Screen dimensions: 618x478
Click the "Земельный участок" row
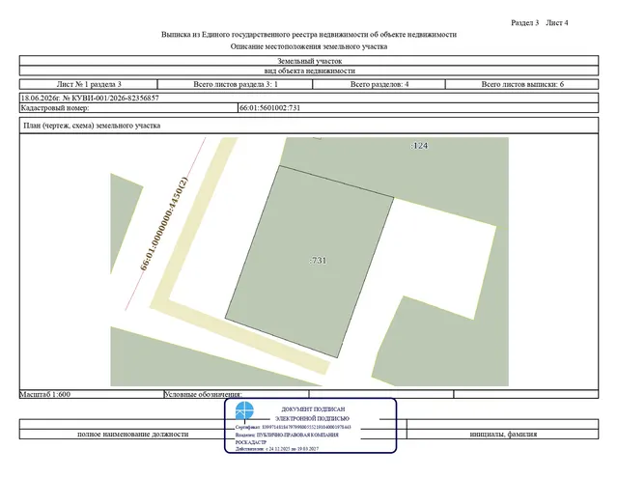click(309, 61)
